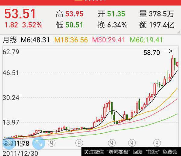Tap the blue fullscreen expand arrows button
This screenshot has width=181, height=156.
(39, 143)
